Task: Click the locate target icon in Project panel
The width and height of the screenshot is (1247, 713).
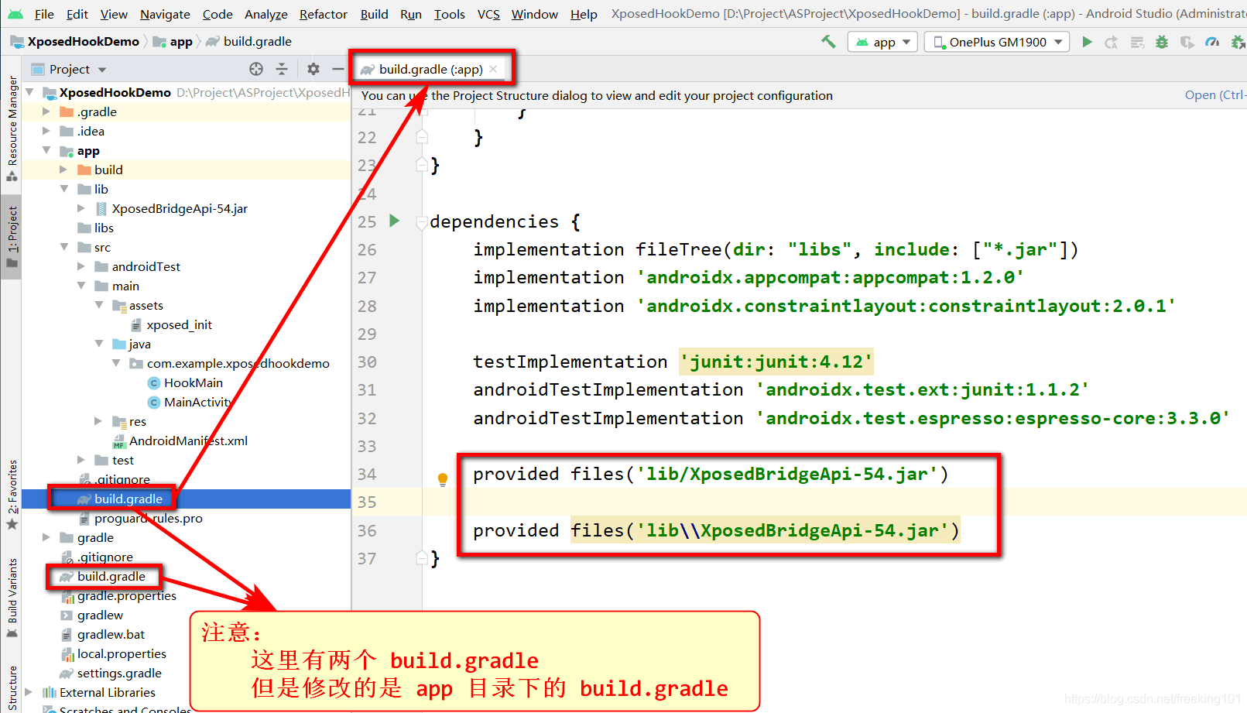Action: 256,69
